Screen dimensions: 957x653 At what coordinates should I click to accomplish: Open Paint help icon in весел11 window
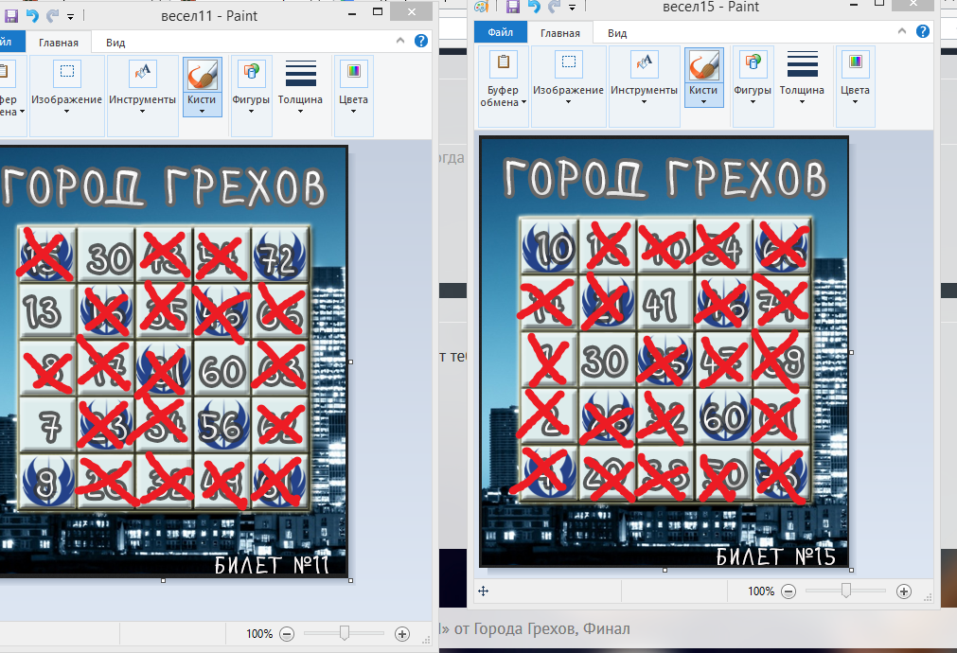coord(421,42)
